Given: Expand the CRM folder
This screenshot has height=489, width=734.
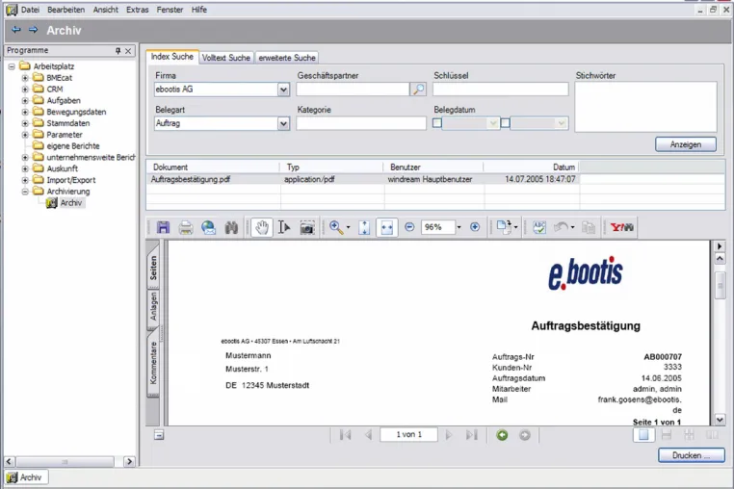Looking at the screenshot, I should click(x=25, y=89).
